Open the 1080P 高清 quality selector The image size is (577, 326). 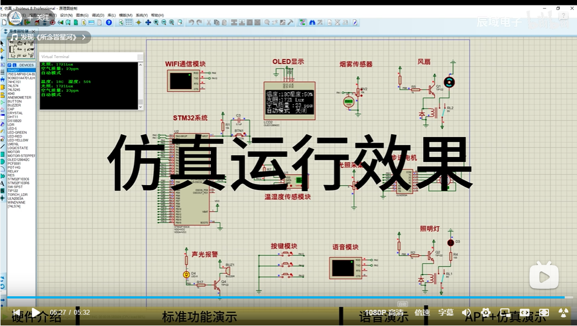coord(384,313)
